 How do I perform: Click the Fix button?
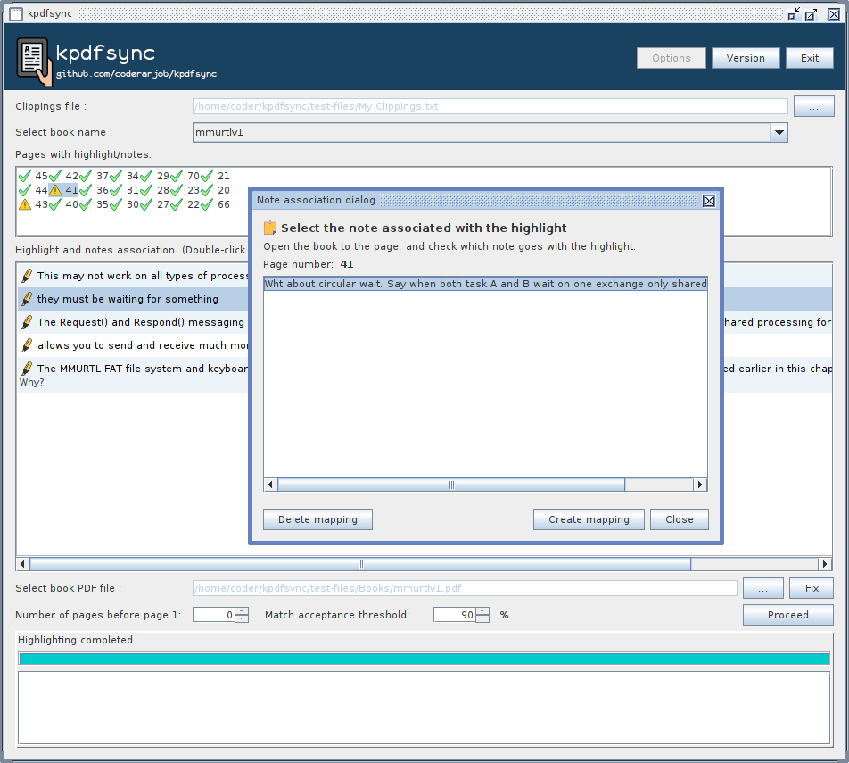pos(812,588)
